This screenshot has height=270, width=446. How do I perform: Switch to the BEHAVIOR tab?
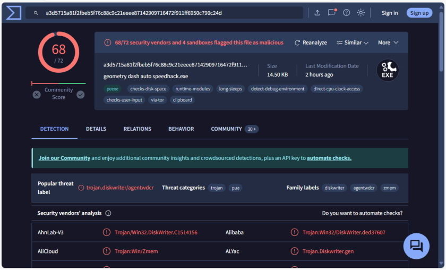181,129
